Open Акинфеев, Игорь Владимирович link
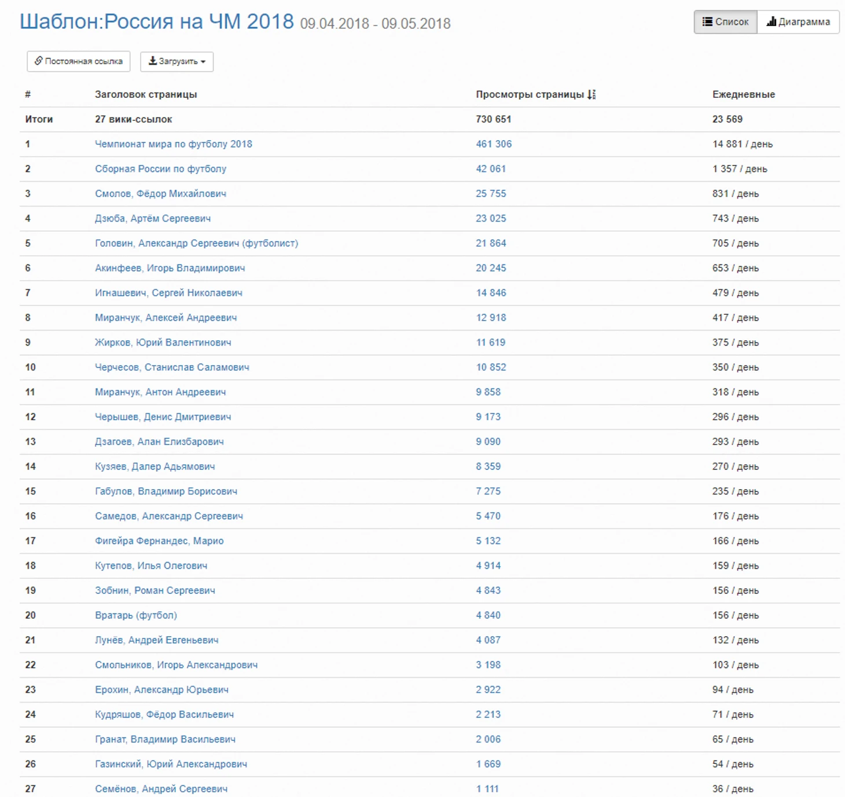This screenshot has height=797, width=845. (170, 268)
